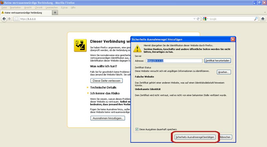Reload the page with the refresh icon

tap(198, 19)
